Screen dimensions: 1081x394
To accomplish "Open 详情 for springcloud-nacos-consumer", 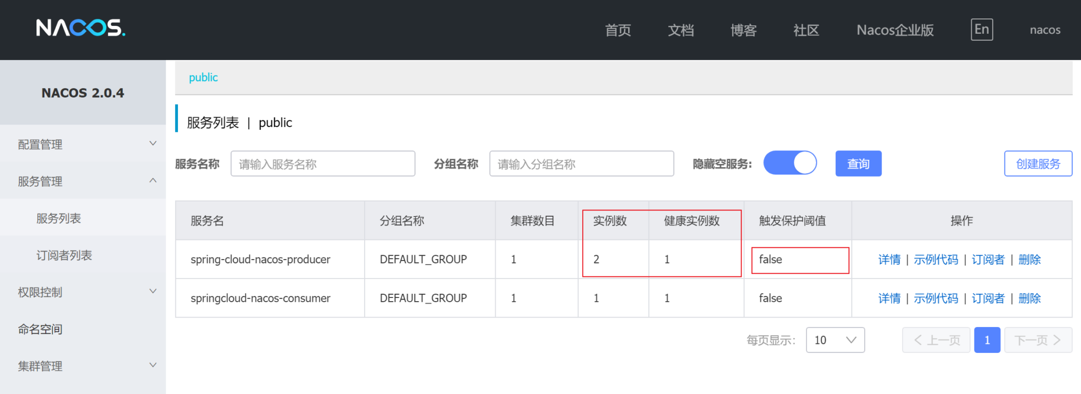I will coord(889,299).
